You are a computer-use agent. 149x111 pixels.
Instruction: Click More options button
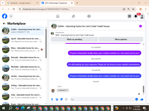pyautogui.click(x=121, y=39)
